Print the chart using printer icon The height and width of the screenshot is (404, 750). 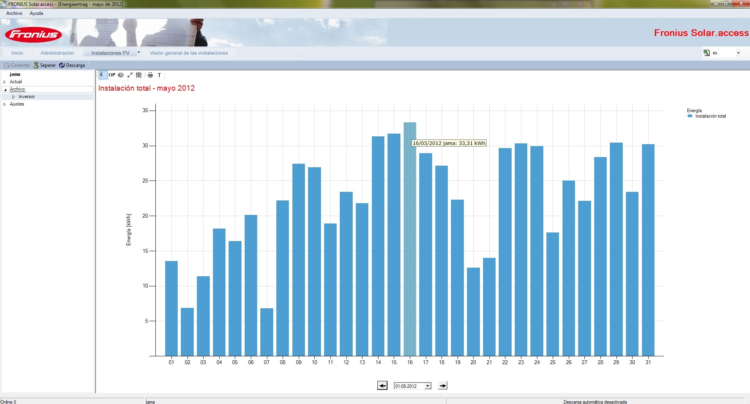click(x=150, y=75)
